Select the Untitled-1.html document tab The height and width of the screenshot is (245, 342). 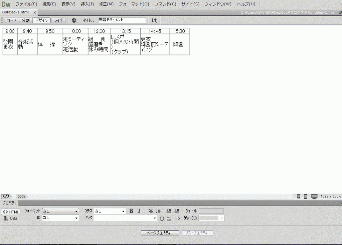click(x=16, y=12)
